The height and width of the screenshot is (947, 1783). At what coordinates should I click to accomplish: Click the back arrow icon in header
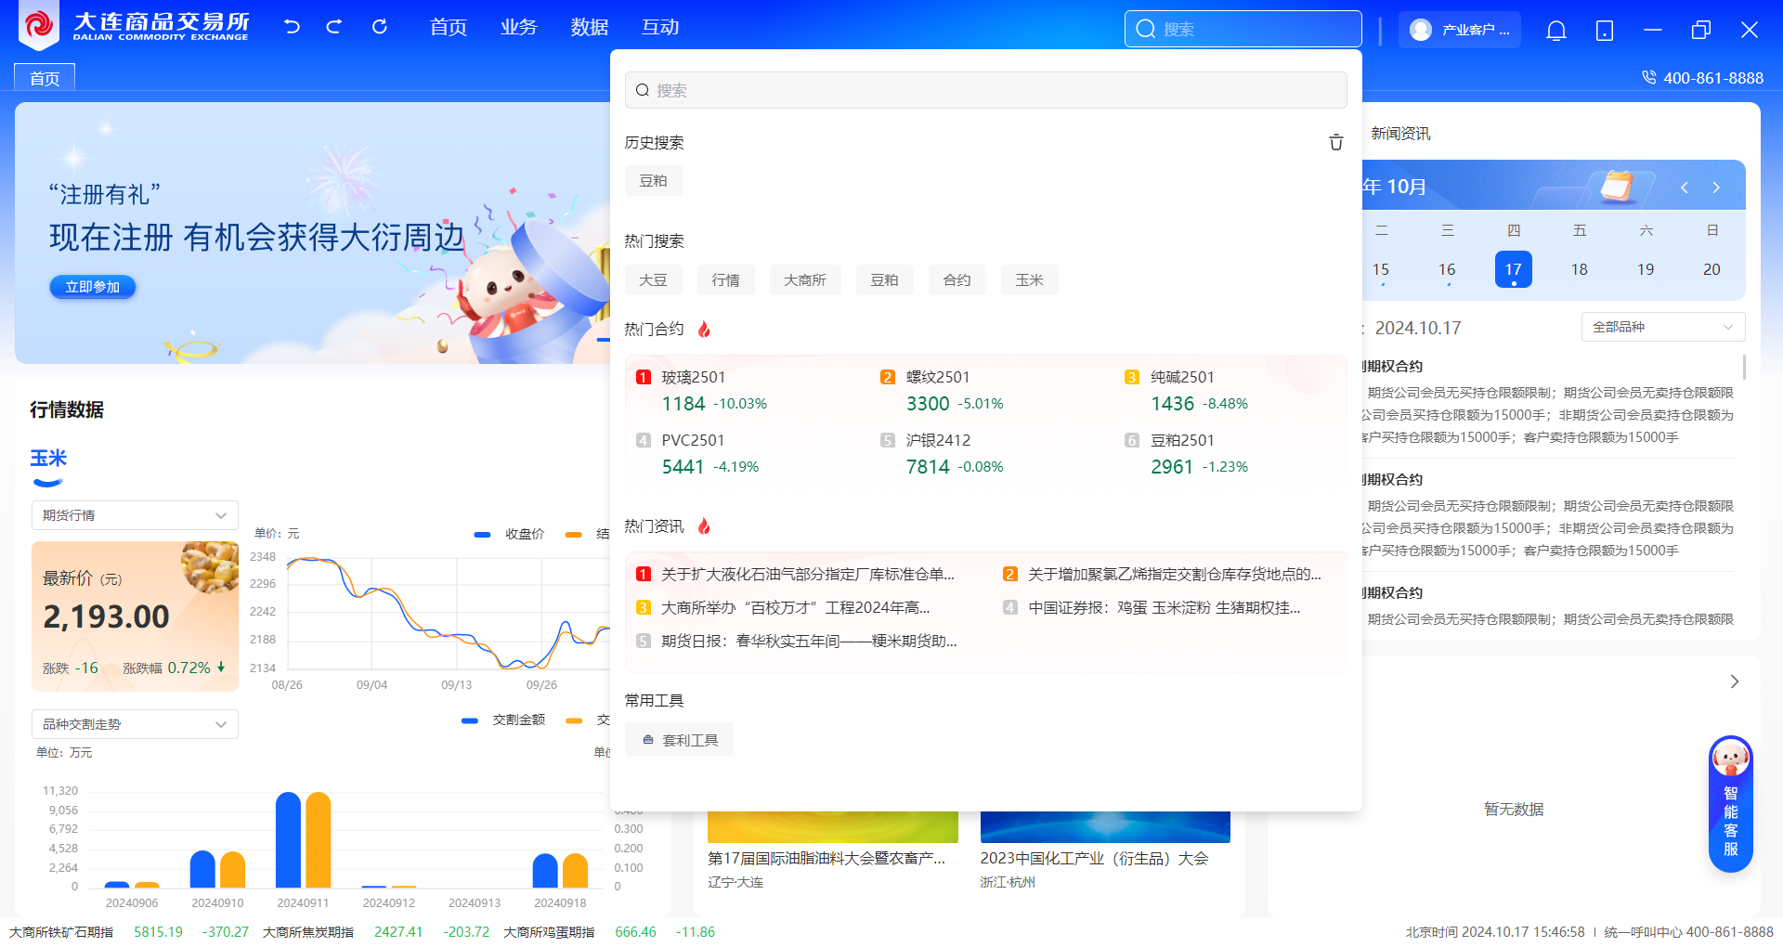point(292,27)
